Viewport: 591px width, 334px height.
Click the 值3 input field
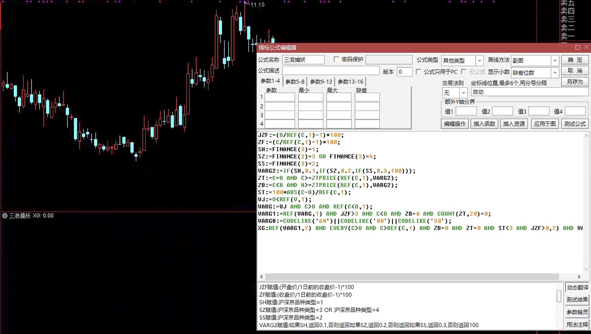coord(539,111)
